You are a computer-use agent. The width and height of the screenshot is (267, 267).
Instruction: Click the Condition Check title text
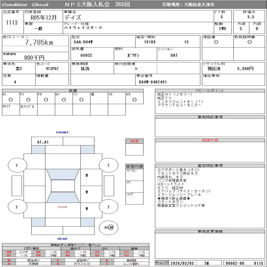25,5
